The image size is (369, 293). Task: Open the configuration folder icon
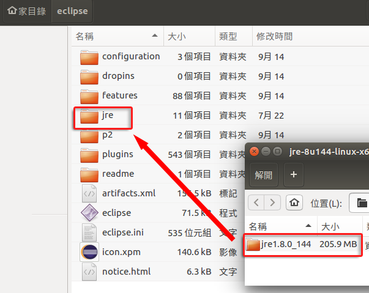[89, 57]
